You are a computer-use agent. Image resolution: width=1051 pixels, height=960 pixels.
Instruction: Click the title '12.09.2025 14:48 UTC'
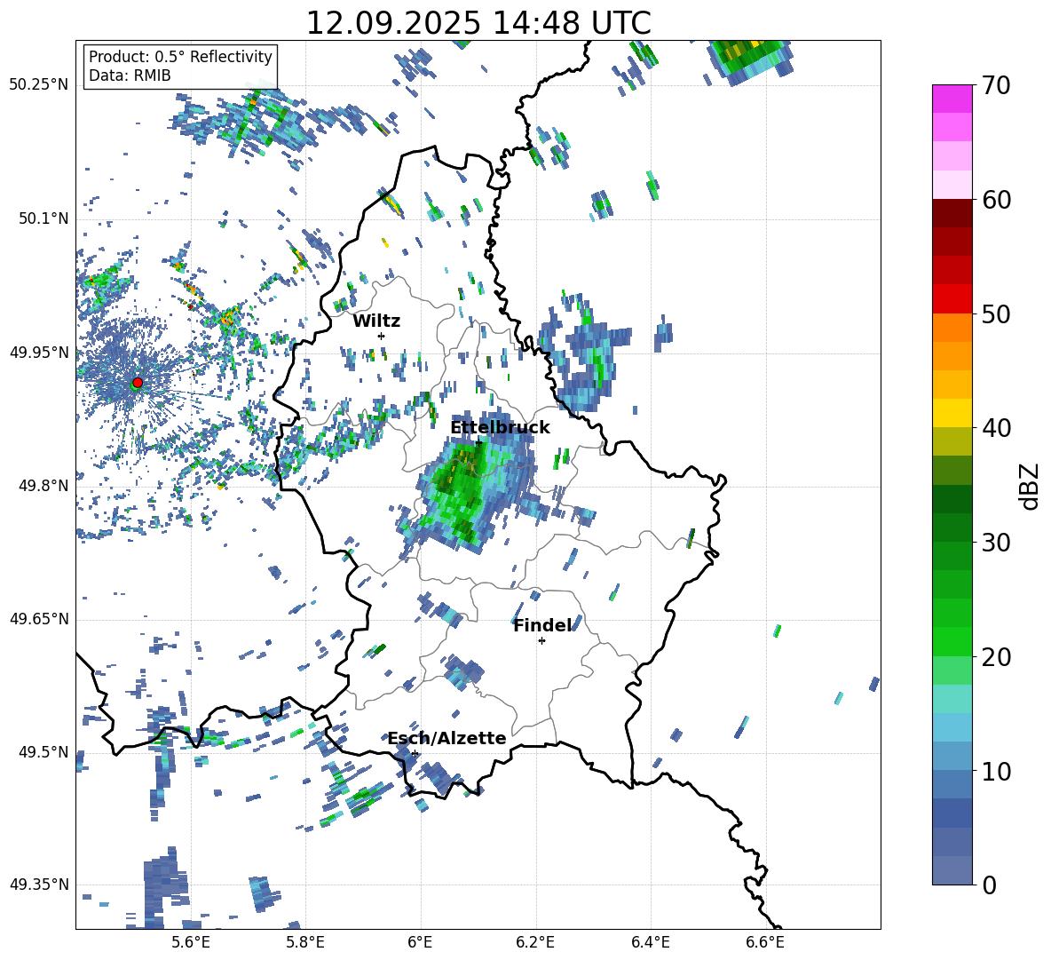478,23
